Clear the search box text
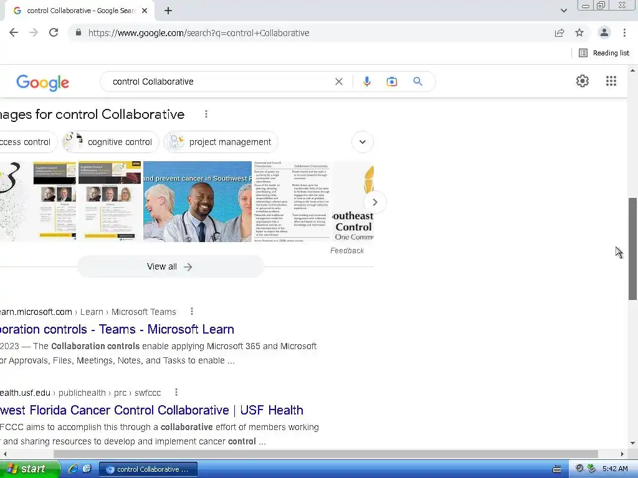This screenshot has width=638, height=478. [x=338, y=82]
